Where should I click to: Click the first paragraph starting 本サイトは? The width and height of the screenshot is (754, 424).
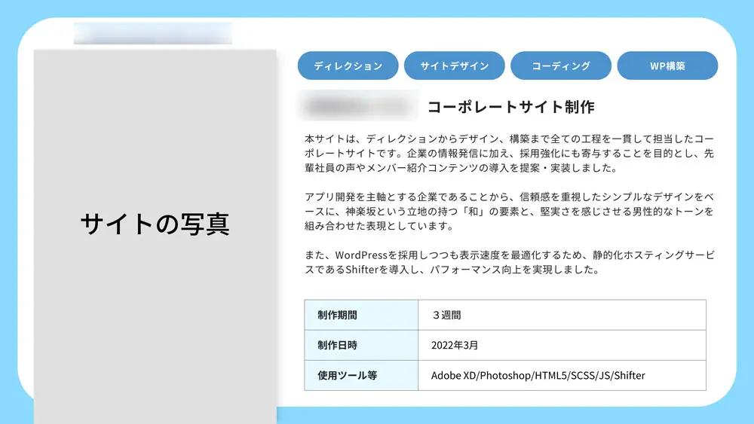point(509,154)
